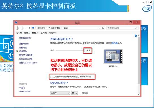The height and width of the screenshot is (108, 154).
Task: Click the scroll up arrow of the scrollbar
Action: click(139, 36)
